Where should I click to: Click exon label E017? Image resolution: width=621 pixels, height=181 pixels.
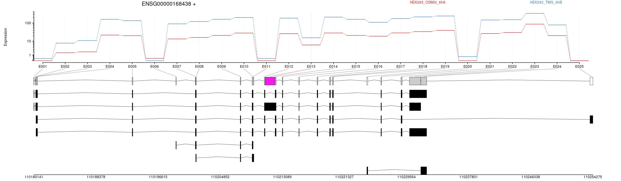click(401, 66)
